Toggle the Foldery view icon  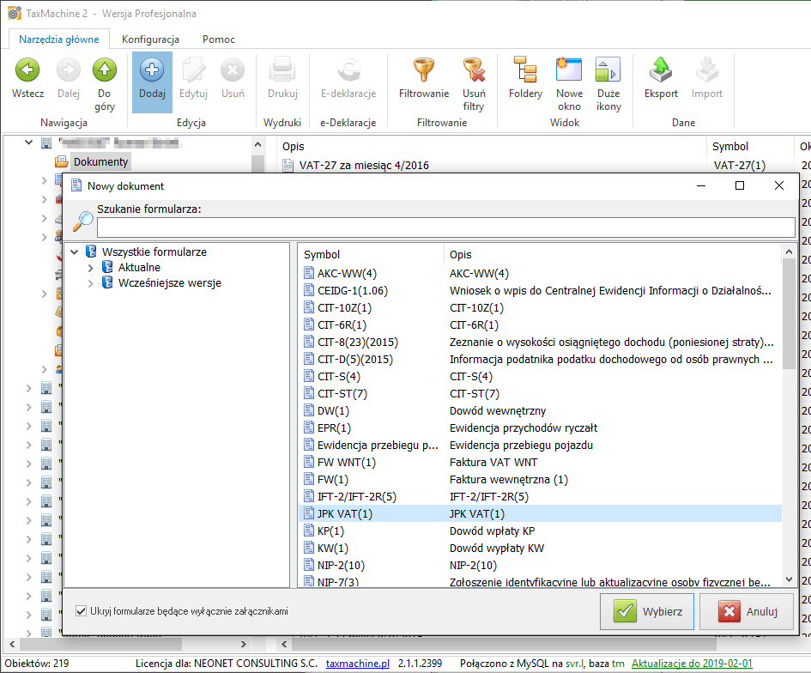[x=525, y=70]
